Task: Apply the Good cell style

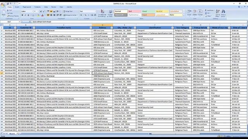Action: [148, 11]
